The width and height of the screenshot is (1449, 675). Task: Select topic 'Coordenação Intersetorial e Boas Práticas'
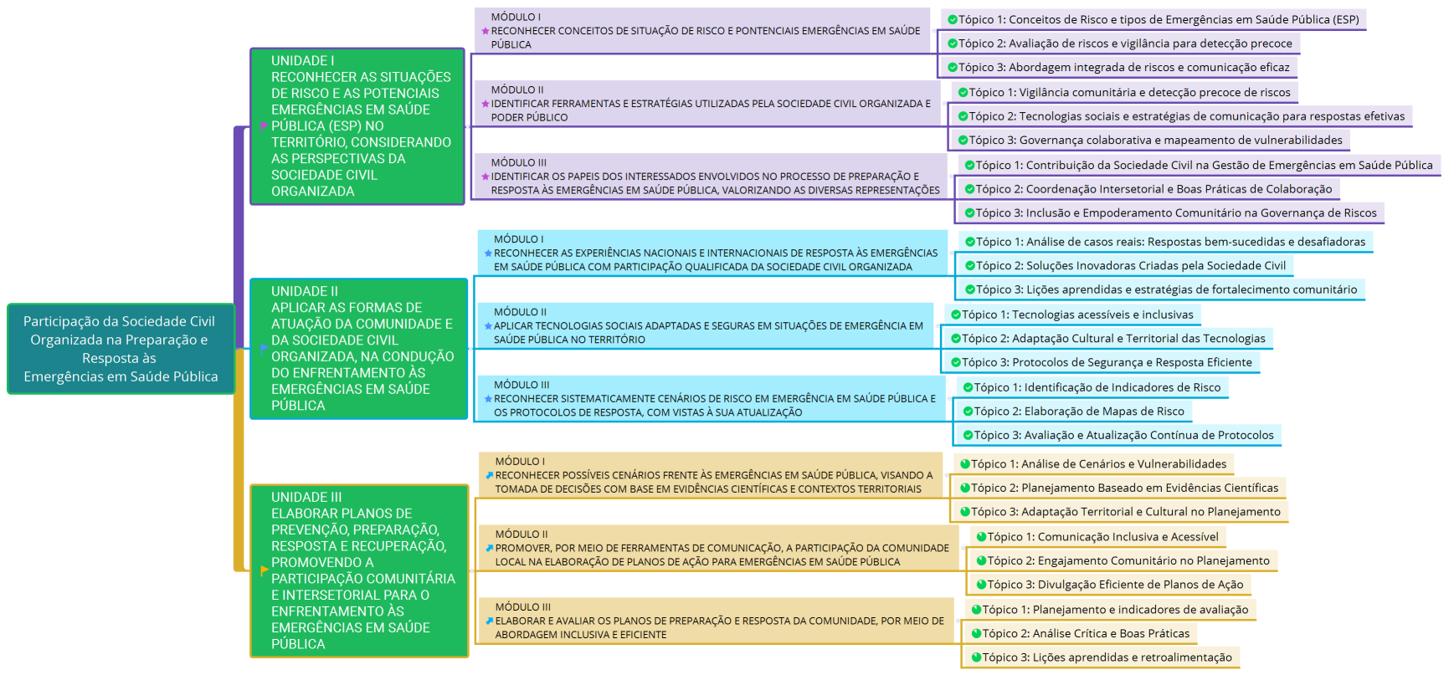(x=1153, y=189)
